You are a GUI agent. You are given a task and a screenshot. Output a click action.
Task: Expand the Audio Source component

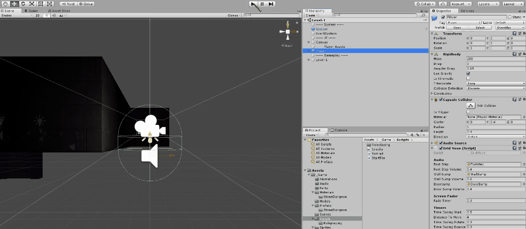tap(432, 142)
